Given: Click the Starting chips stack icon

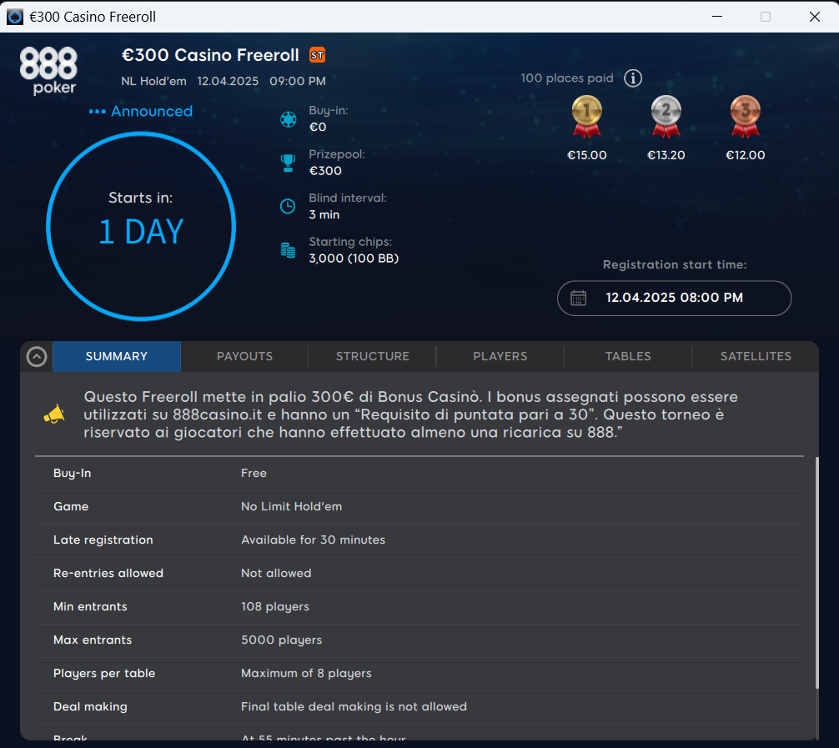Looking at the screenshot, I should coord(288,250).
